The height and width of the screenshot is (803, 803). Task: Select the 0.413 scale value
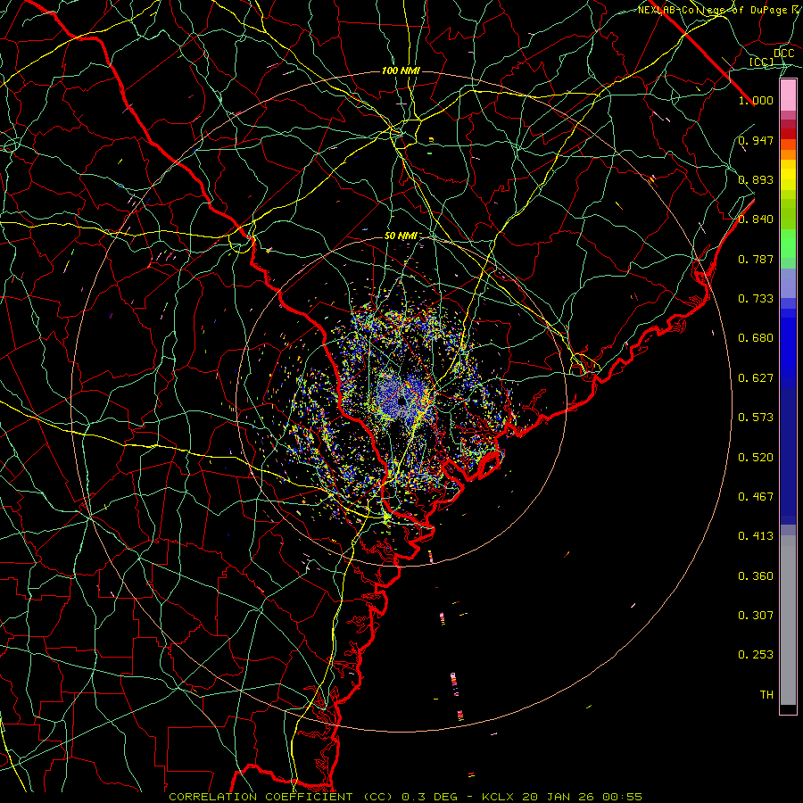coord(756,536)
